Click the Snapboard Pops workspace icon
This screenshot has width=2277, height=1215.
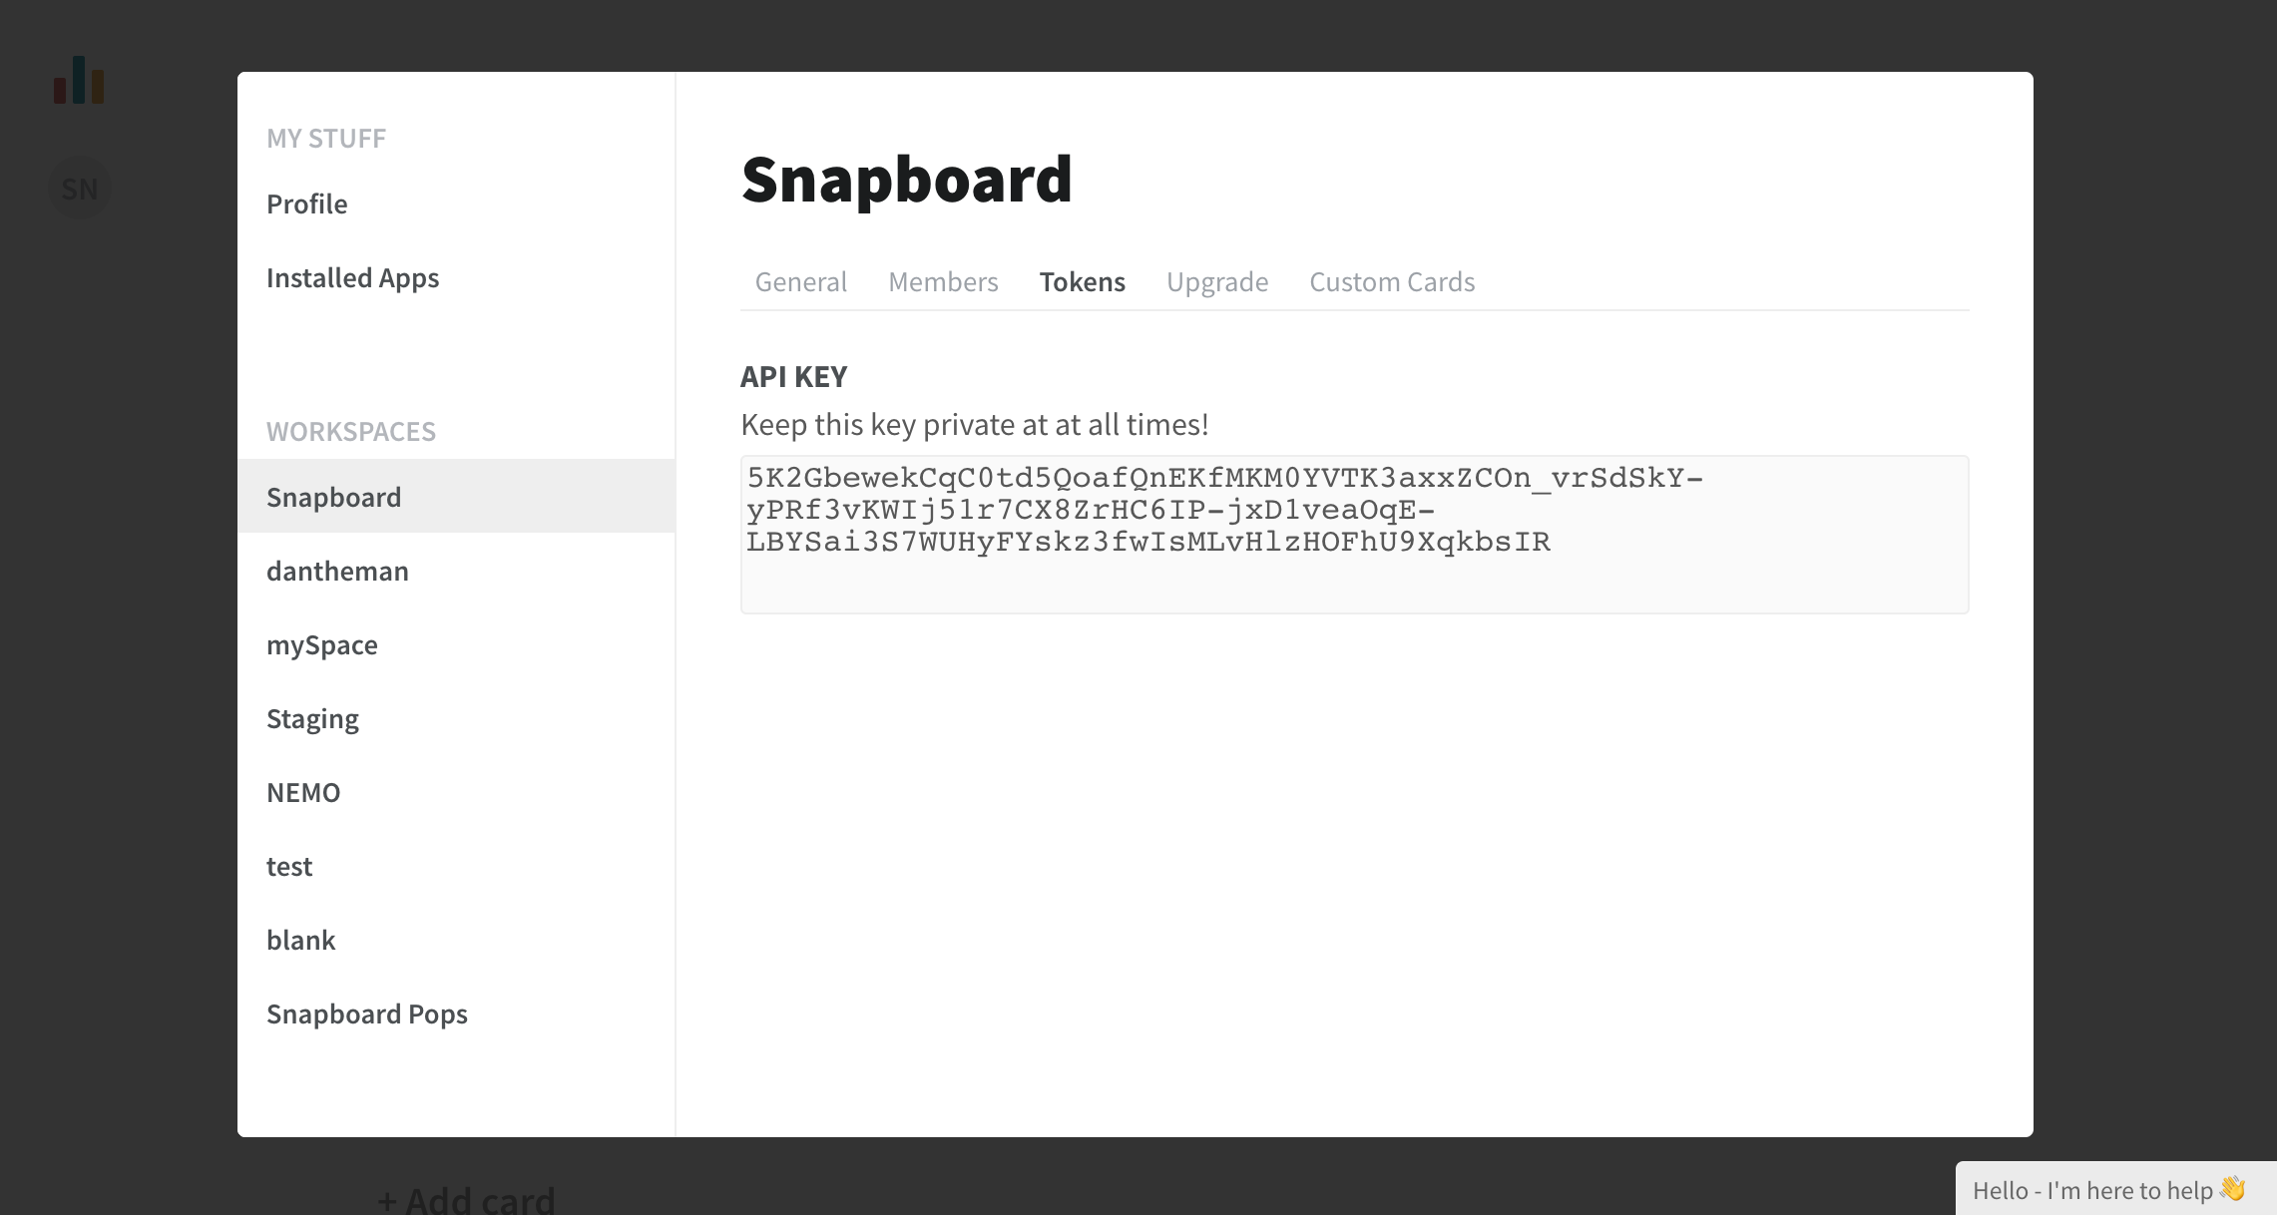click(x=367, y=1013)
